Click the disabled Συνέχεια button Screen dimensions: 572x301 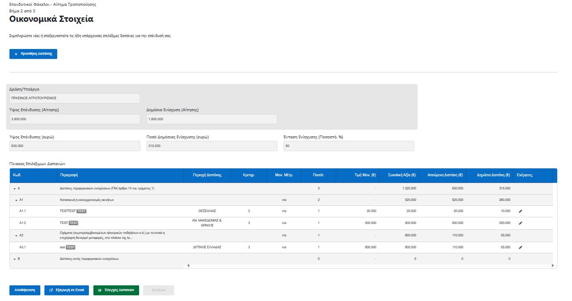tap(158, 290)
